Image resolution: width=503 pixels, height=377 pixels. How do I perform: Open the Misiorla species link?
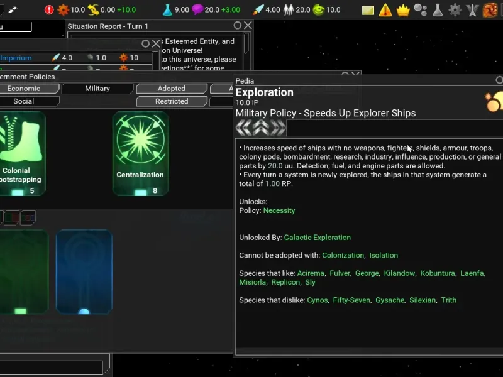click(253, 282)
